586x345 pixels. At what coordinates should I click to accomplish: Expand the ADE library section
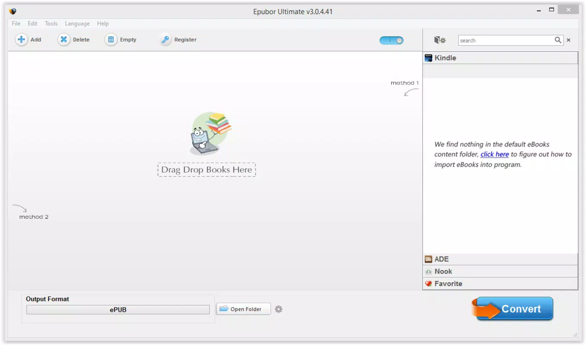[500, 259]
